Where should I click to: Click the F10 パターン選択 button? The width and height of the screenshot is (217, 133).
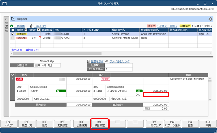(172, 124)
